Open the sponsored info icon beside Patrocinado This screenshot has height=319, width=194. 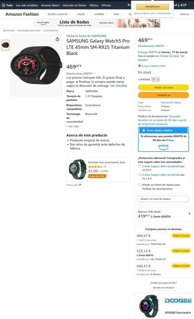tap(80, 185)
